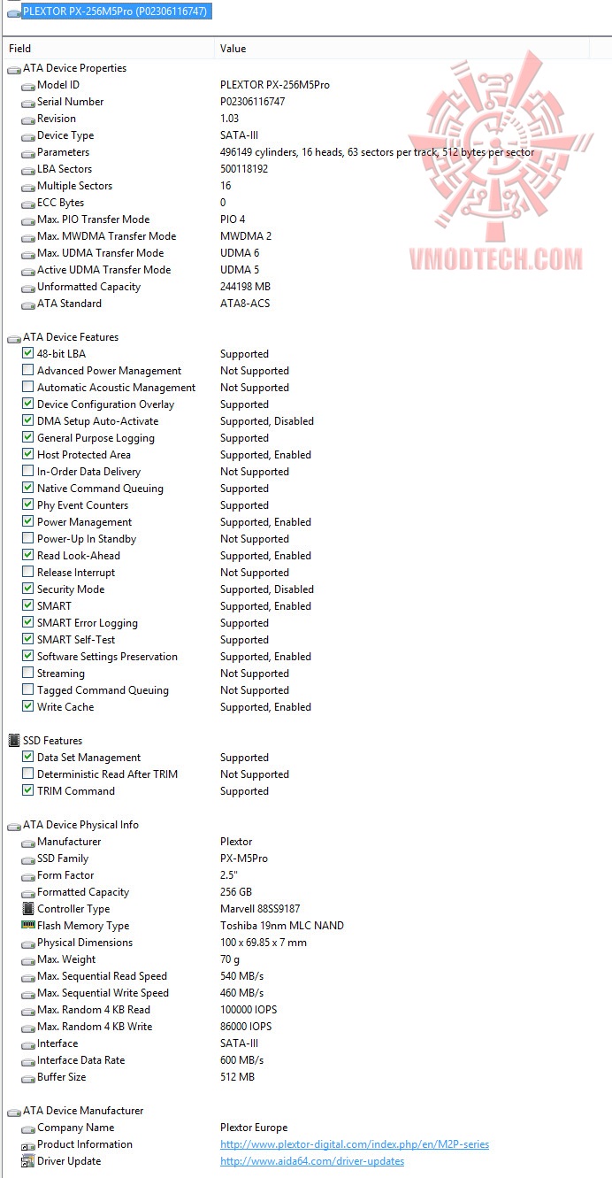
Task: Select the 'Software Settings Preservation' row label
Action: click(x=107, y=657)
